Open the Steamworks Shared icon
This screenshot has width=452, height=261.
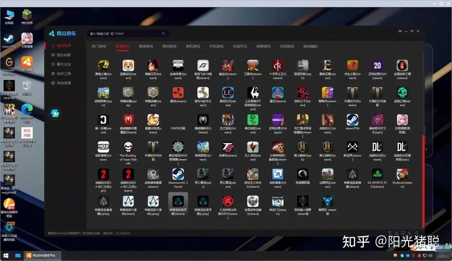(x=178, y=174)
